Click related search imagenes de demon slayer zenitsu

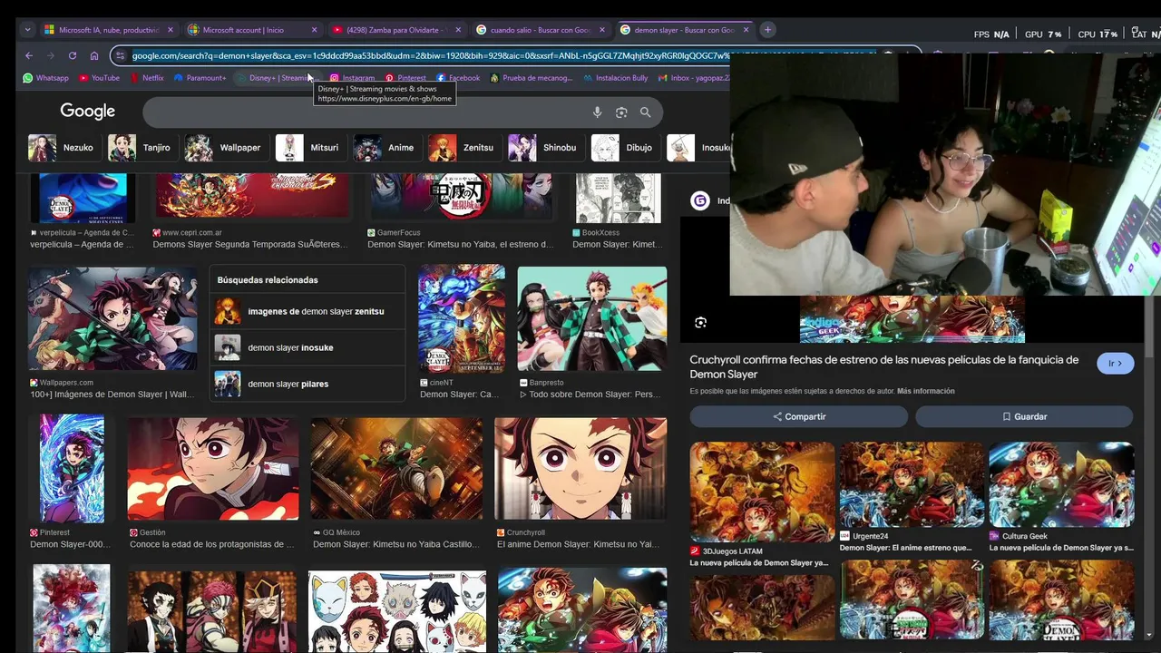click(307, 311)
